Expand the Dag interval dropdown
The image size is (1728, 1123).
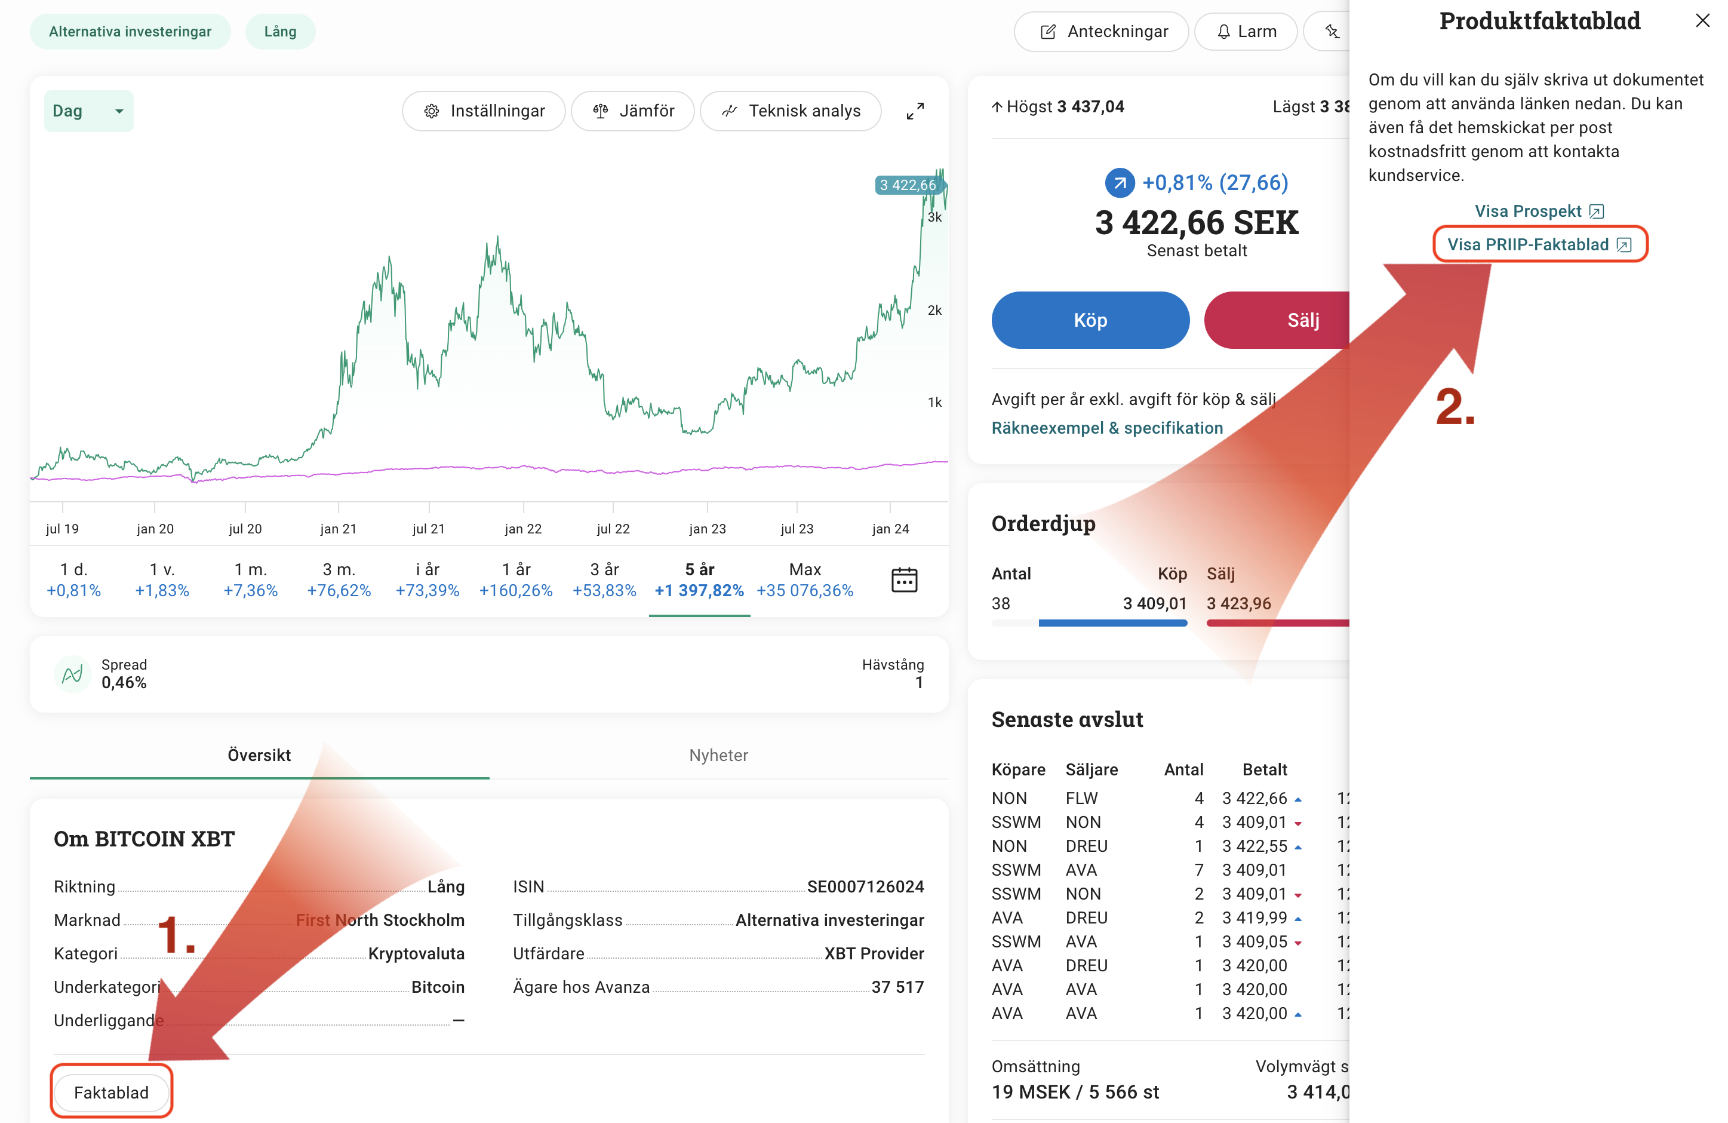[88, 111]
